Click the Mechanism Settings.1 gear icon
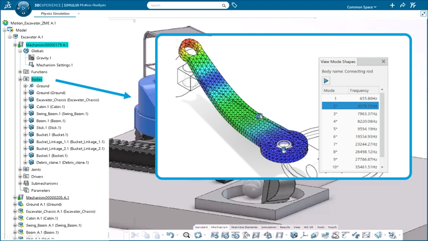 click(x=31, y=65)
